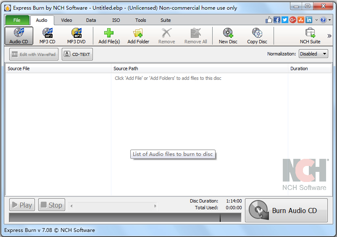Click the Play button
This screenshot has height=237, width=337.
click(22, 205)
